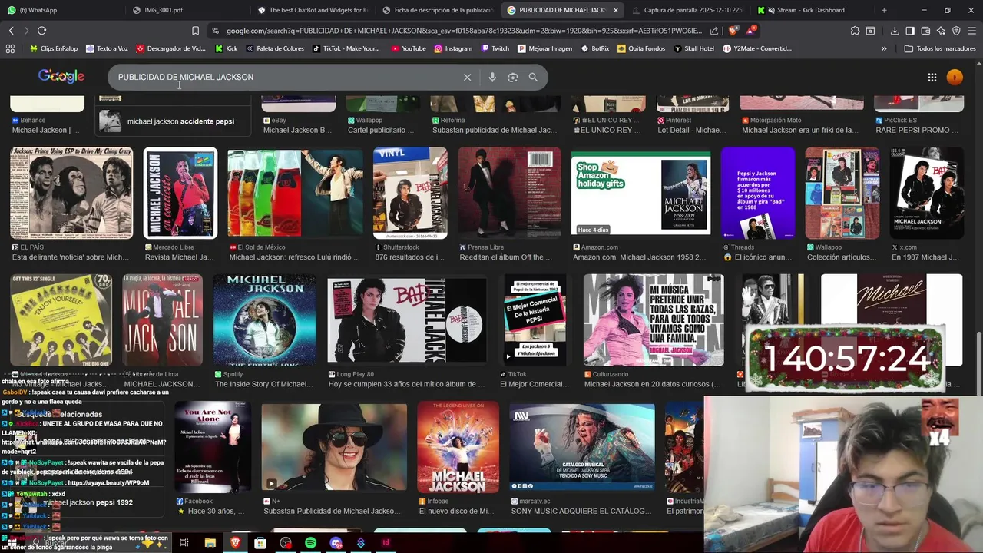Open the BotRix bookmark
The width and height of the screenshot is (983, 553).
point(594,48)
